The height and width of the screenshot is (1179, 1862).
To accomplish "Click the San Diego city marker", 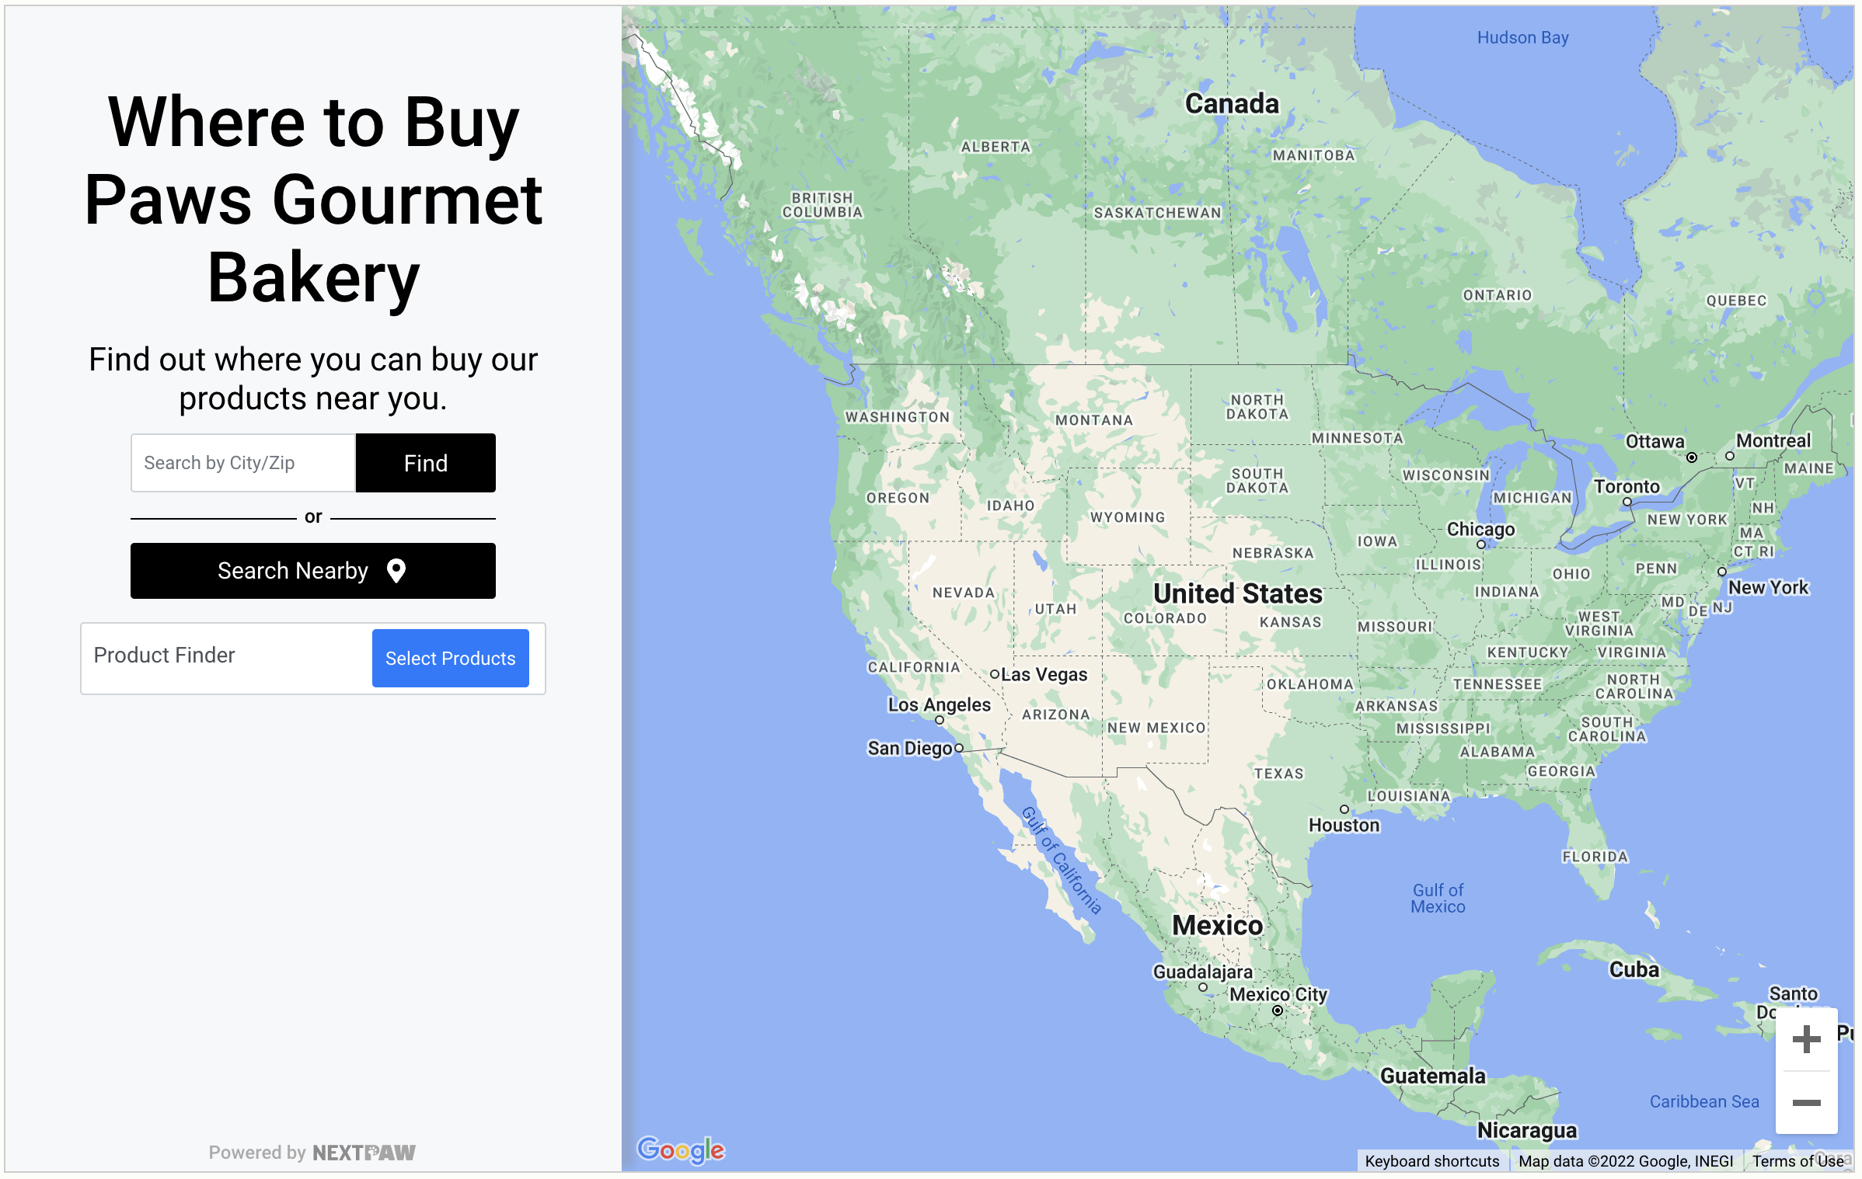I will pos(959,748).
